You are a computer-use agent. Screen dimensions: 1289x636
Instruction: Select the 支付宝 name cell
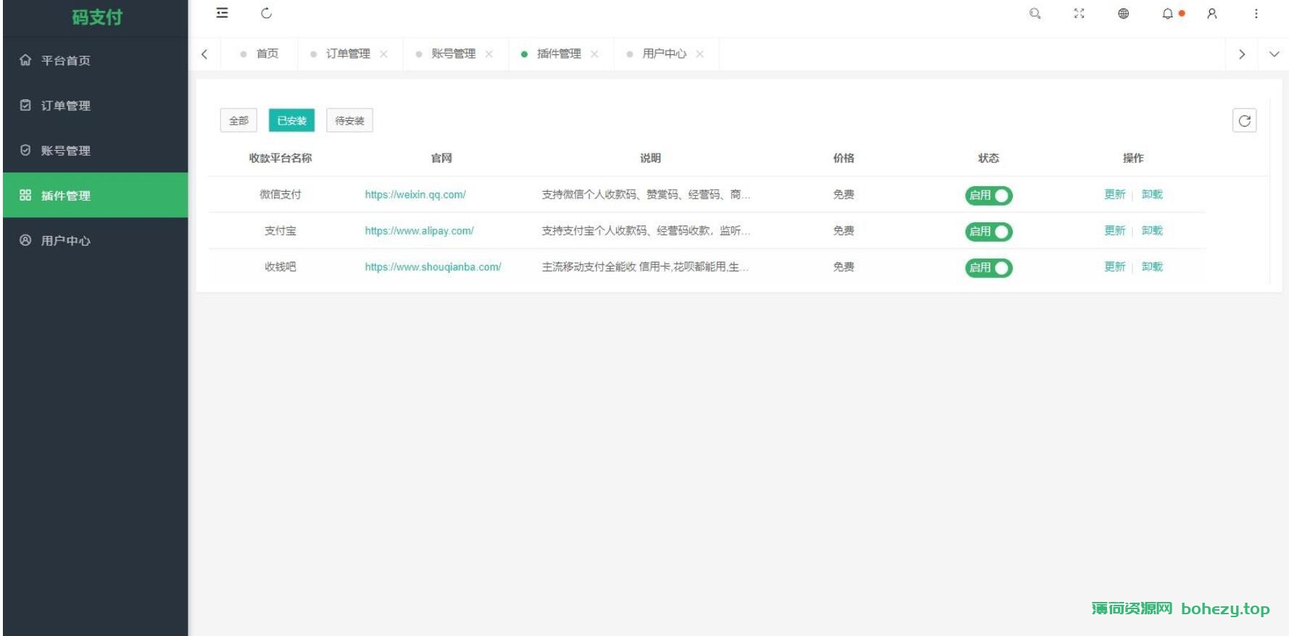pos(281,230)
